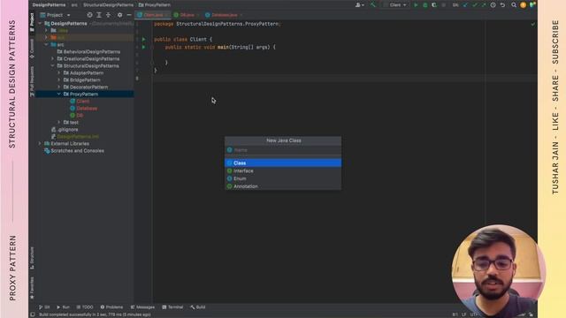Expand the DecoratorPattern package
The height and width of the screenshot is (318, 566).
tap(59, 87)
